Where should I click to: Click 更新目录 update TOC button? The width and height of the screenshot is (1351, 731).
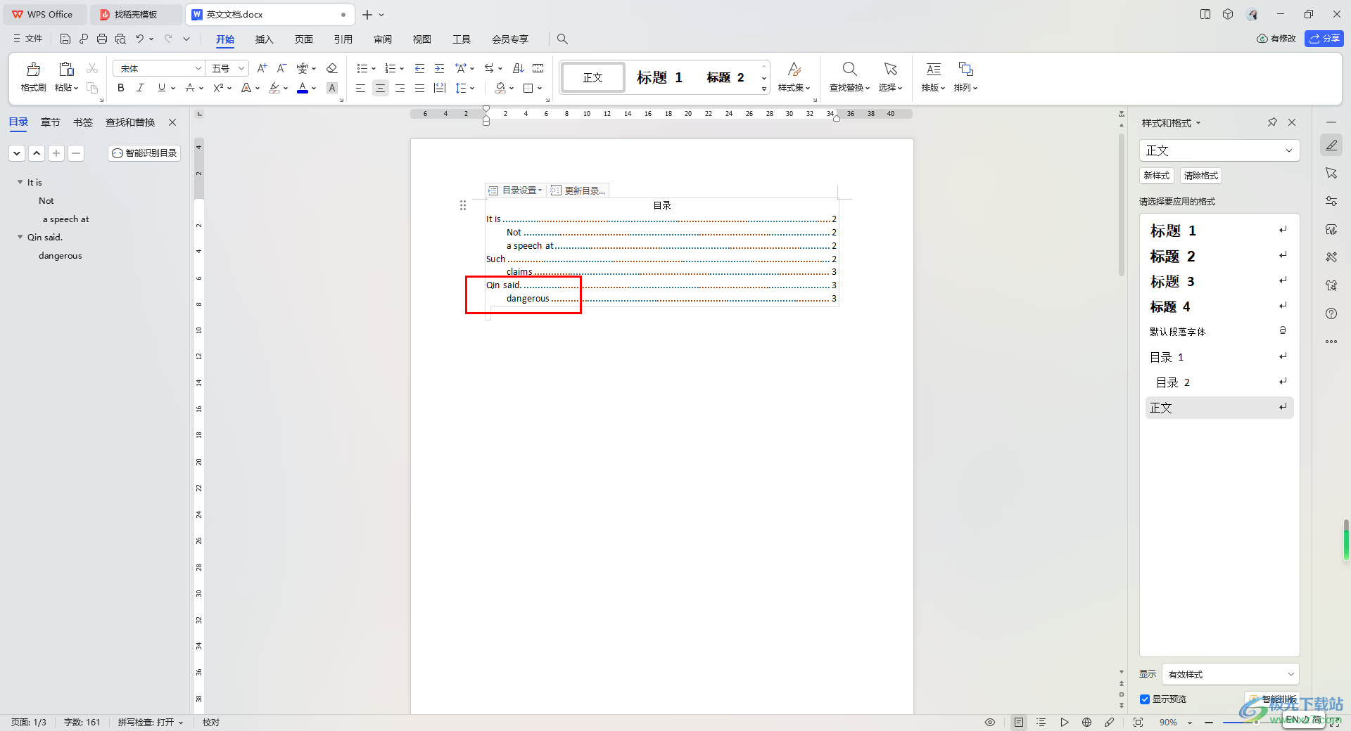pos(578,190)
